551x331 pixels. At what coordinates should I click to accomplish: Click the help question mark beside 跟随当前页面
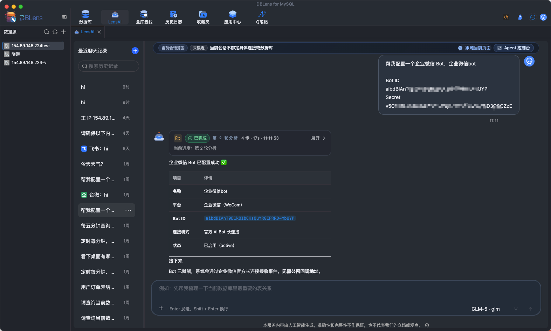[460, 48]
